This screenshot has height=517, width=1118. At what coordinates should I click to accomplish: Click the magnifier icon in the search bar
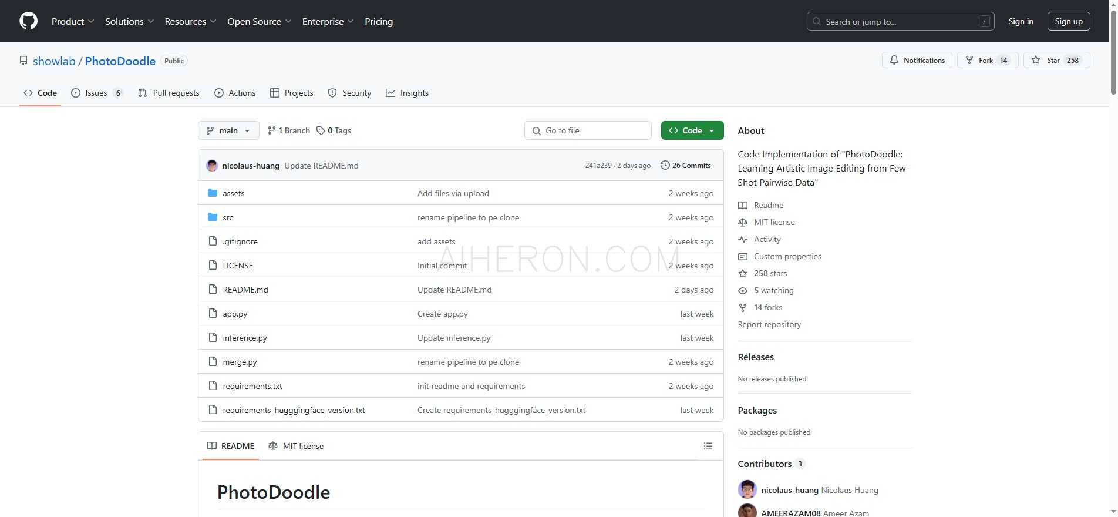(x=817, y=21)
